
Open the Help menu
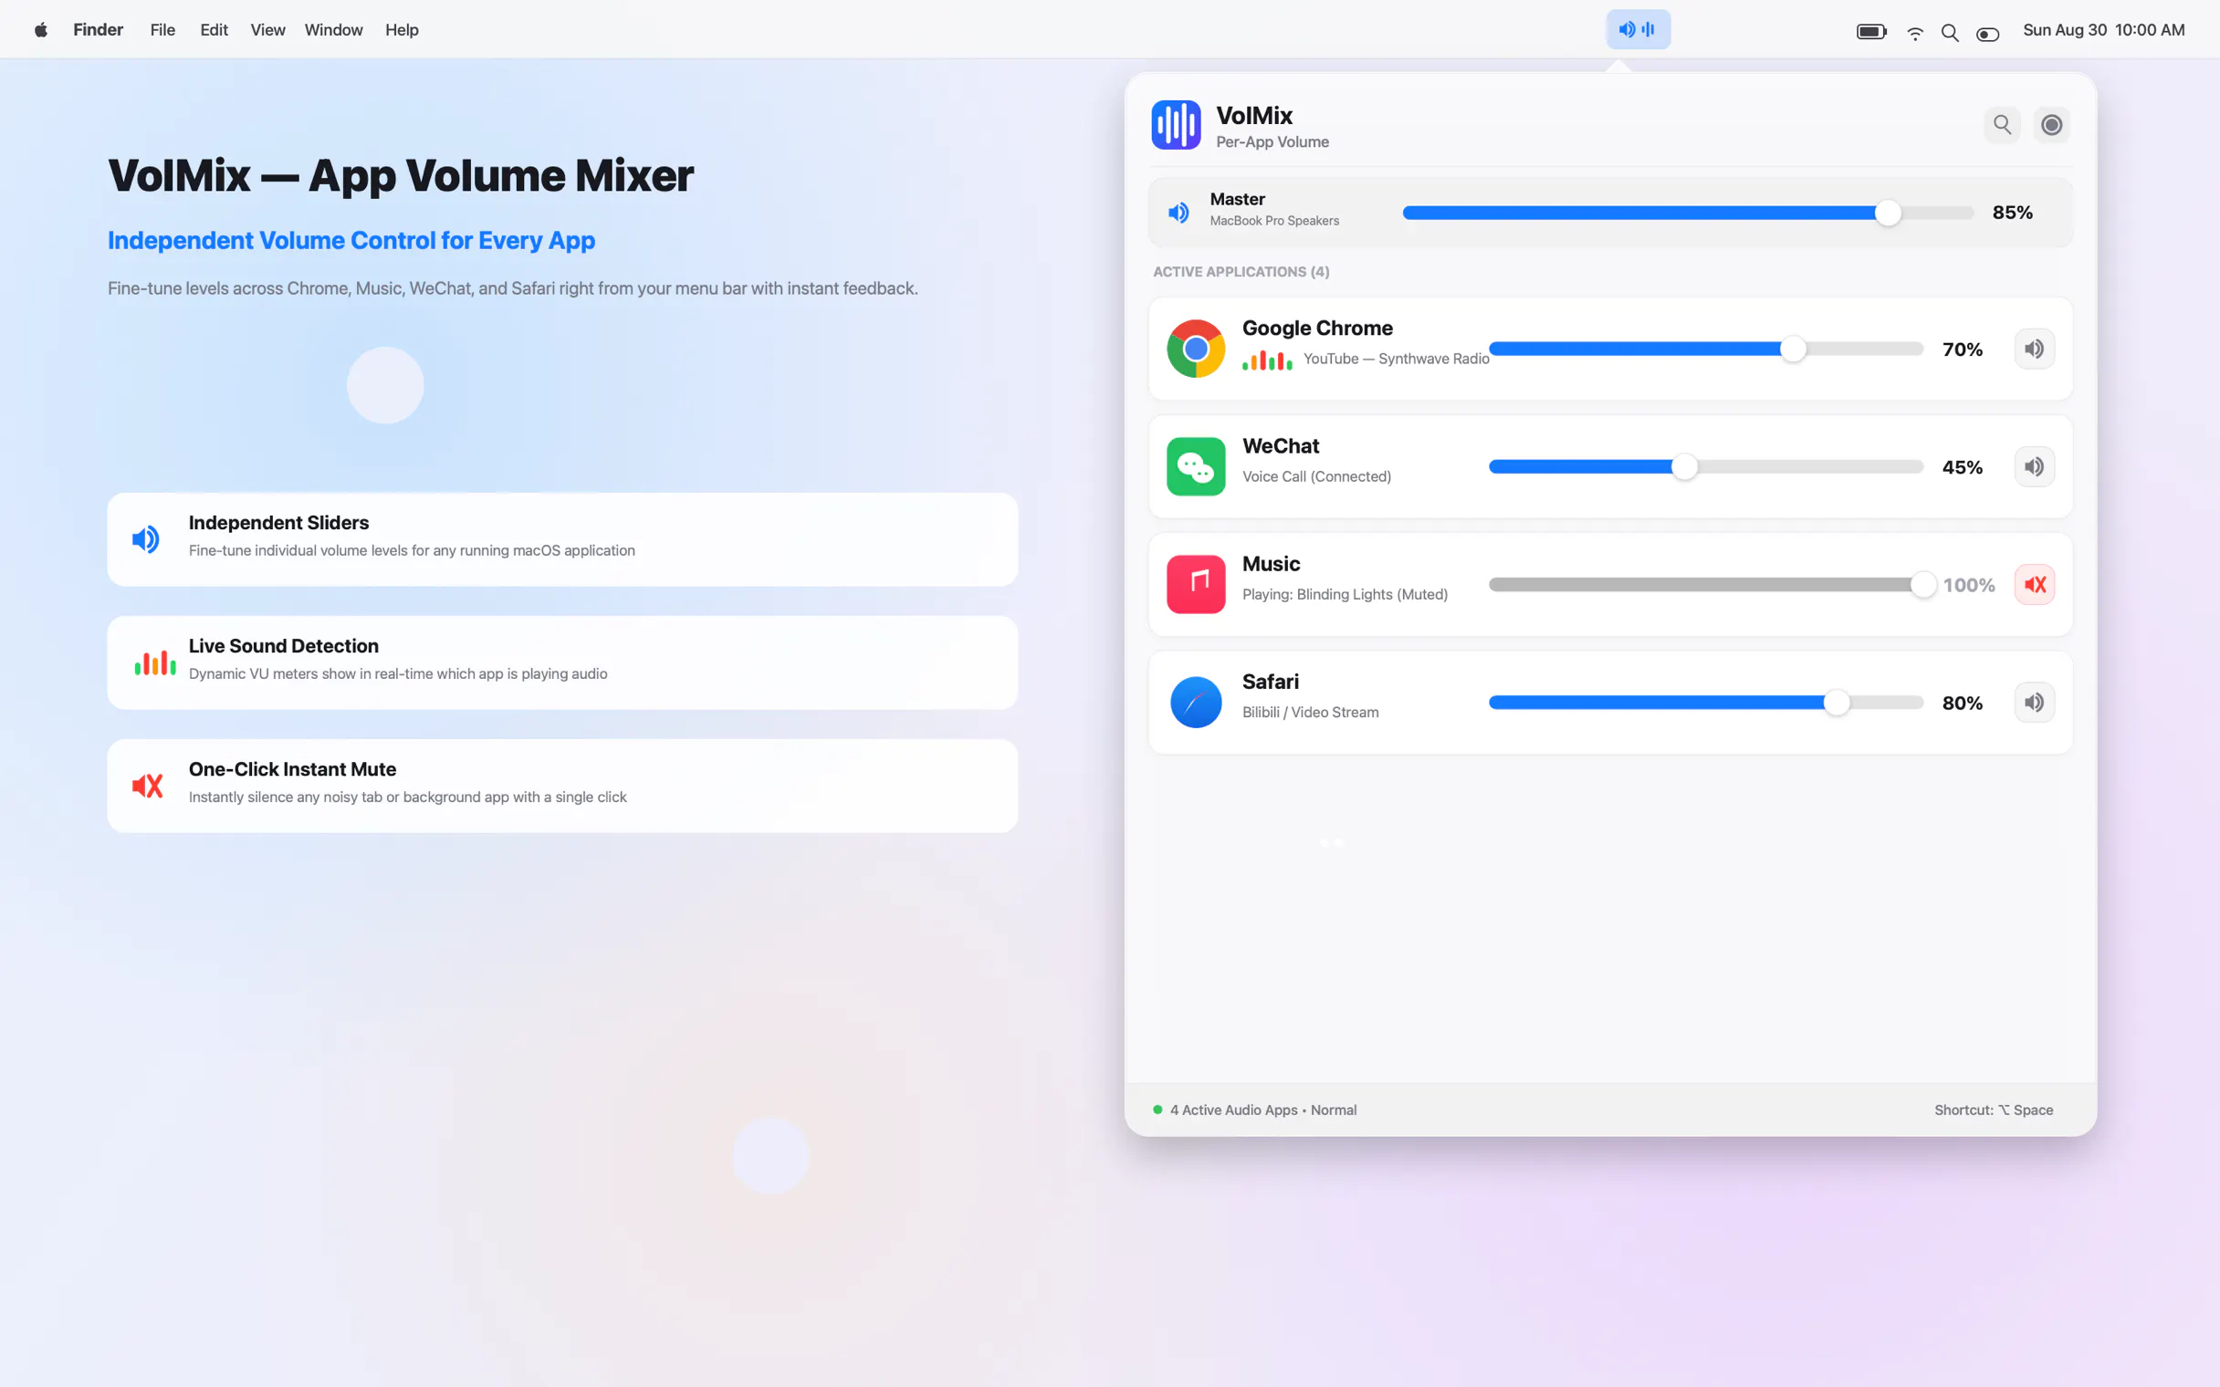(x=402, y=29)
